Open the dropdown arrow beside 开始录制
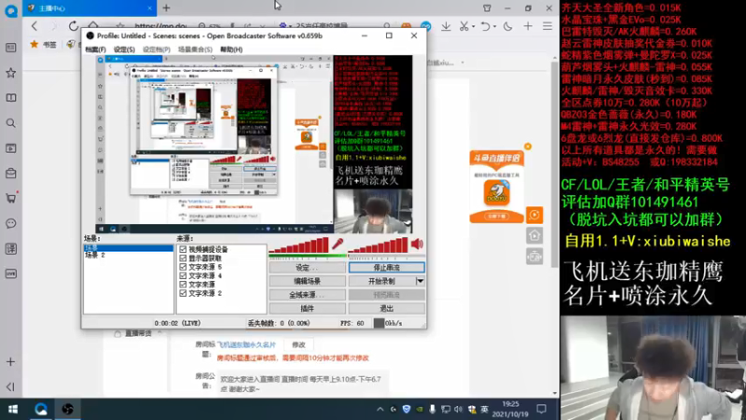Image resolution: width=746 pixels, height=420 pixels. tap(421, 281)
